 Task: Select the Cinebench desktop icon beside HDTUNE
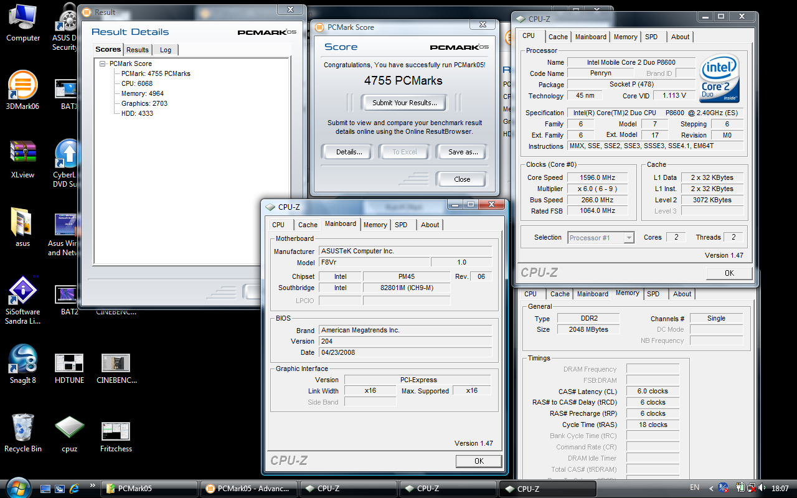tap(116, 368)
